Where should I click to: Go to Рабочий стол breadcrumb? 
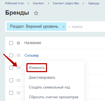click(15, 4)
